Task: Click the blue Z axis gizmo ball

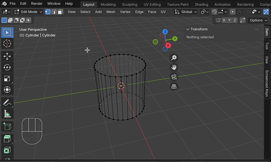Action: [x=165, y=32]
